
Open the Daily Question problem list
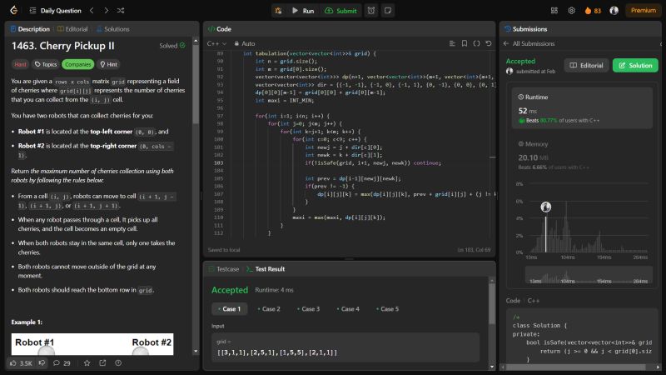pyautogui.click(x=55, y=11)
